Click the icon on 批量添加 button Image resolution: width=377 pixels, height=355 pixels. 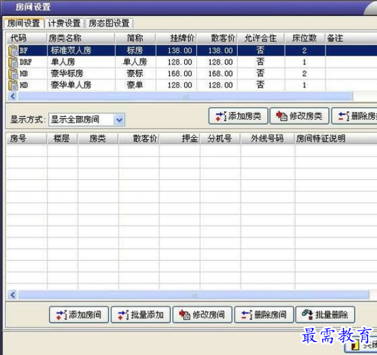(x=124, y=315)
